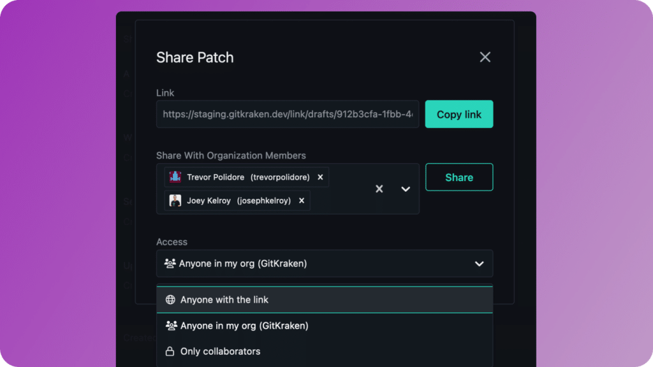Click the people icon in Access field
Image resolution: width=653 pixels, height=367 pixels.
170,263
